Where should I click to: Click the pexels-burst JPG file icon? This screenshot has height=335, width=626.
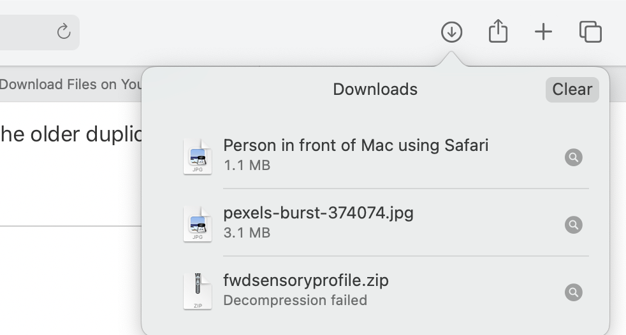[x=198, y=224]
